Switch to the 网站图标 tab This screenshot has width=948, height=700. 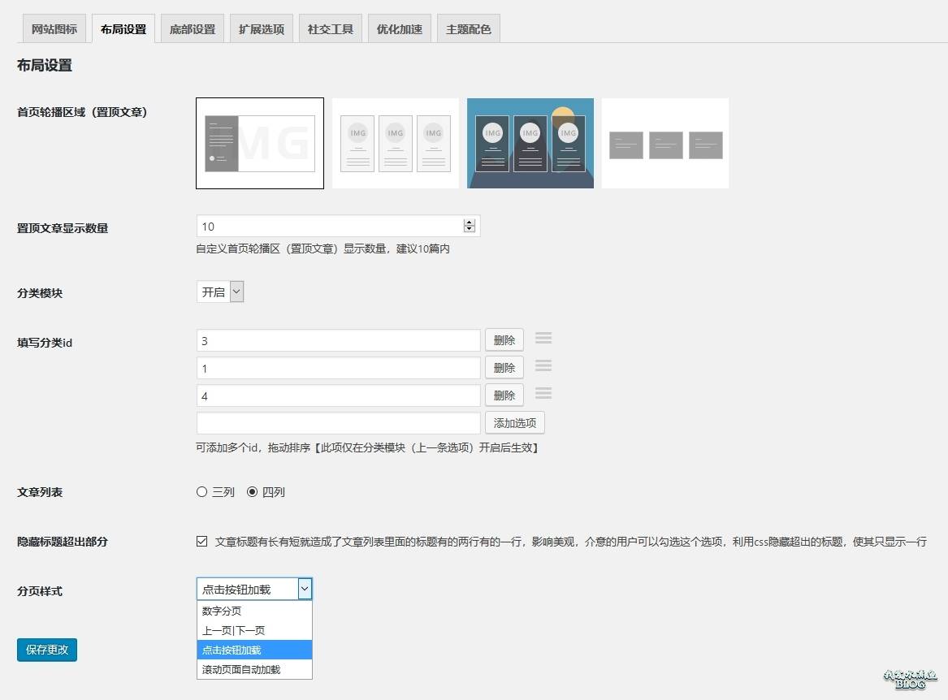(x=54, y=28)
